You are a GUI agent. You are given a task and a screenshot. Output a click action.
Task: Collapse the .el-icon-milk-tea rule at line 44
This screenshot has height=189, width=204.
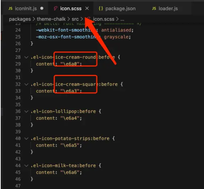[x=26, y=165]
